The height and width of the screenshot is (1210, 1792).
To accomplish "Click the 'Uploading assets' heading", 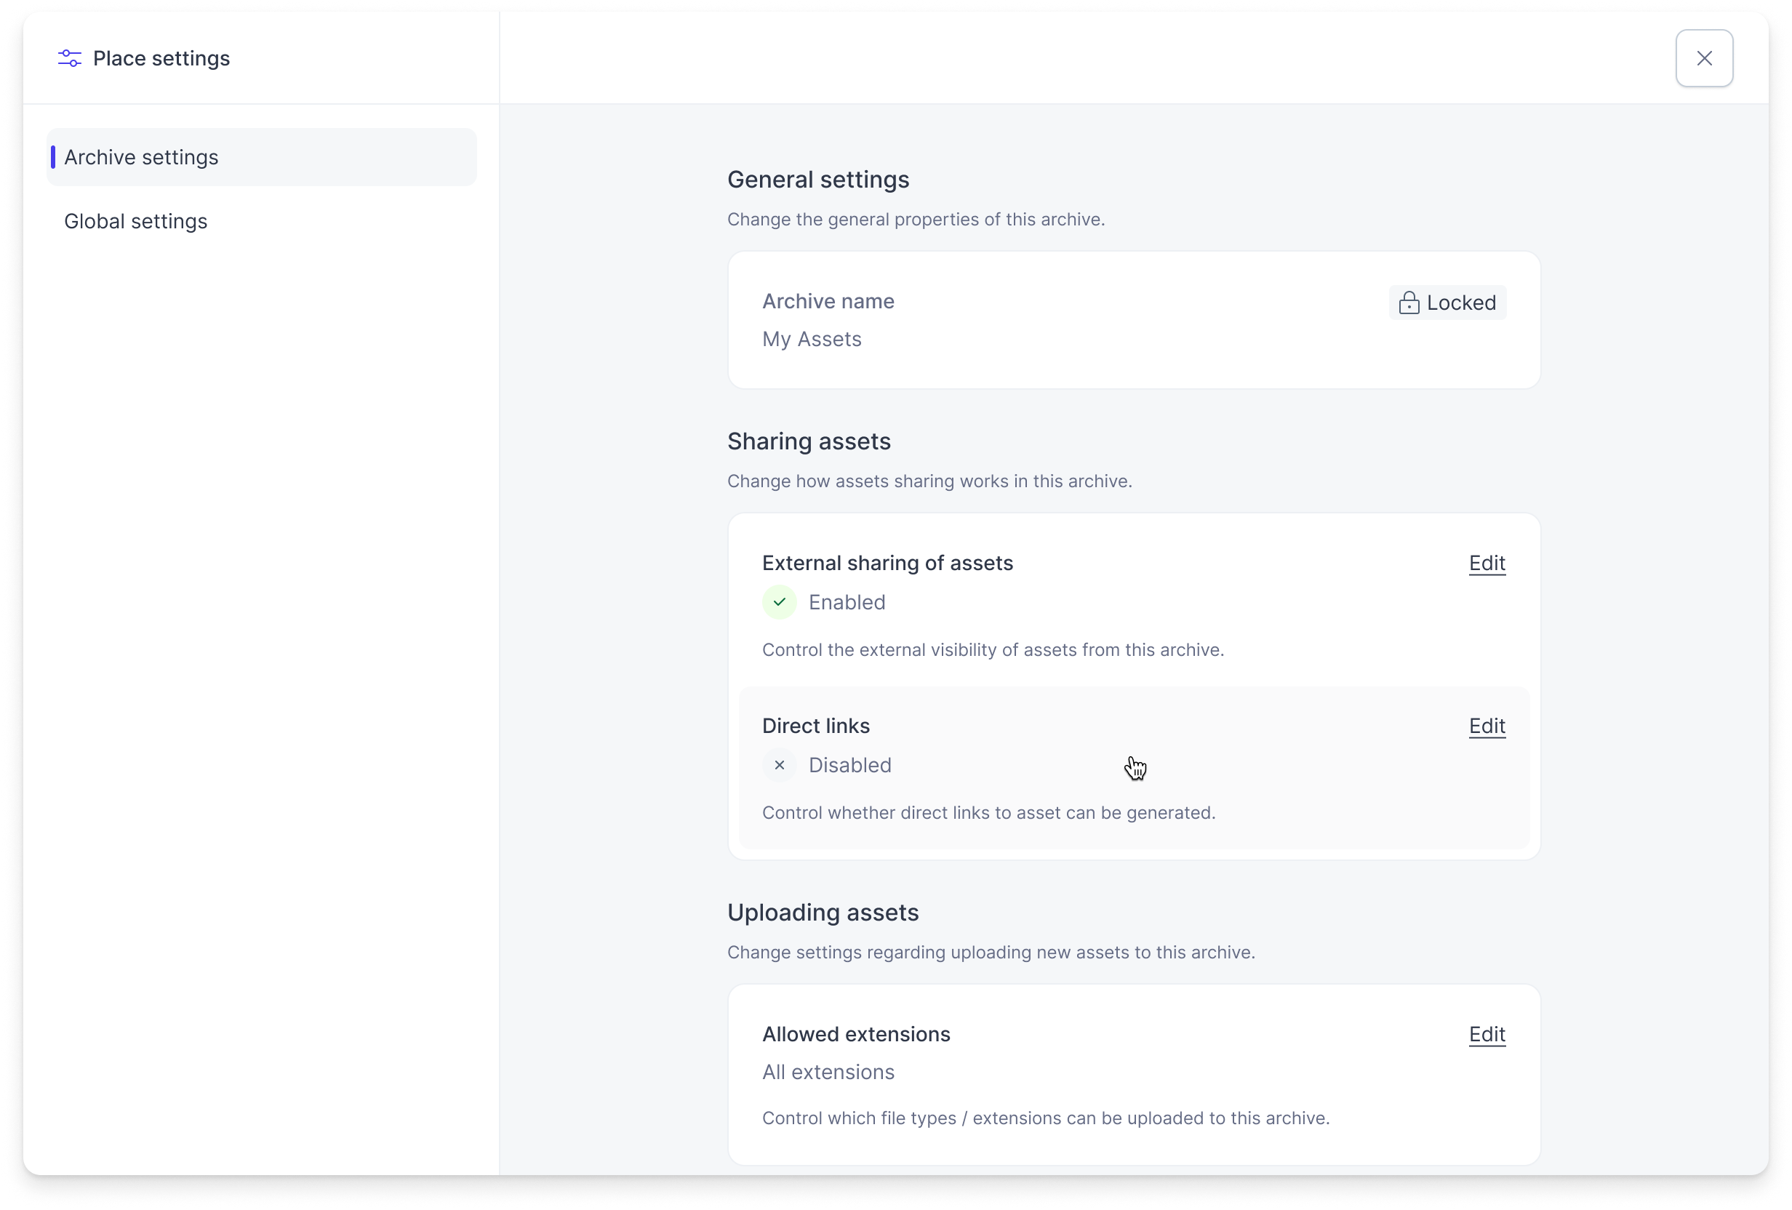I will (823, 913).
